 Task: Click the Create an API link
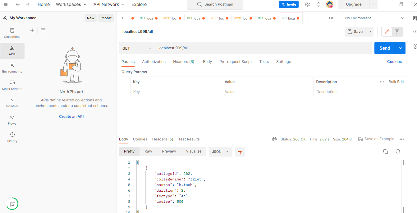pos(71,116)
